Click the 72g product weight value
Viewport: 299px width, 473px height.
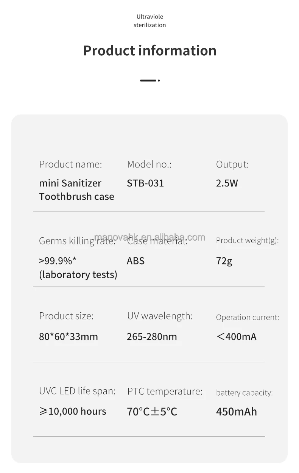tap(224, 261)
